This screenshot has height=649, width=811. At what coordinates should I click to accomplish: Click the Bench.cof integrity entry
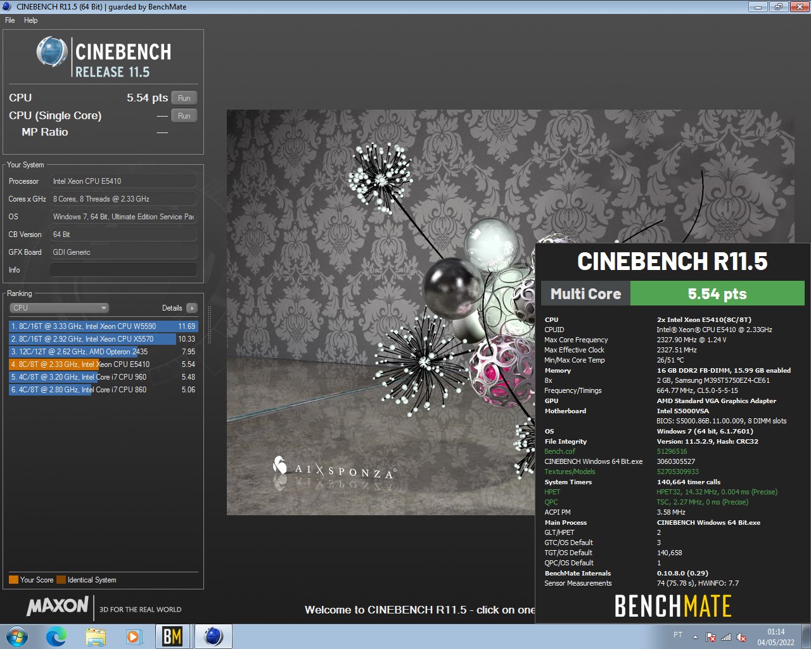click(560, 452)
